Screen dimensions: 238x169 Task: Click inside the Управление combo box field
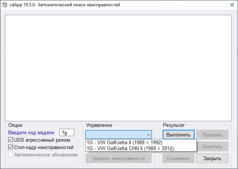point(115,135)
